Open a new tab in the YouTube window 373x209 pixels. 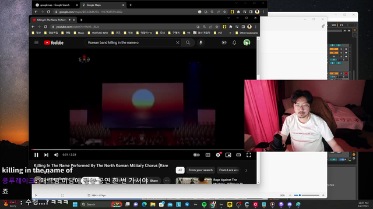81,20
